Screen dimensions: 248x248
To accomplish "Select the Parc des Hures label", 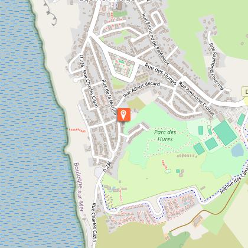I will (165, 136).
